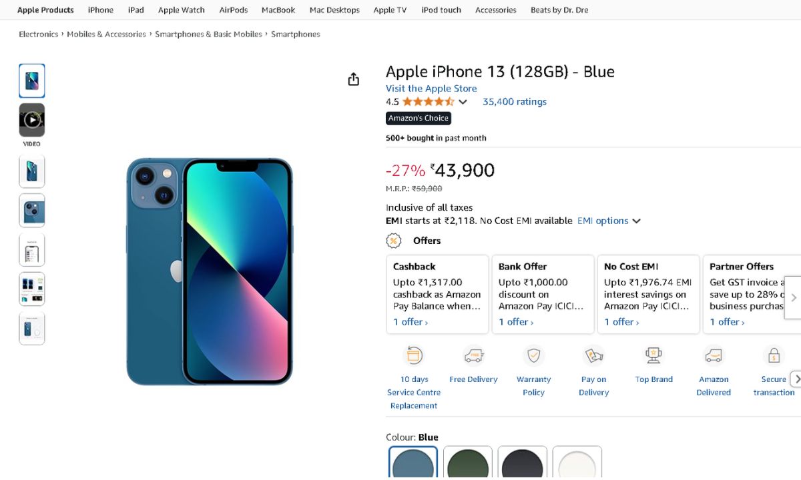The image size is (801, 480).
Task: Select the green colour swatch
Action: pyautogui.click(x=468, y=463)
